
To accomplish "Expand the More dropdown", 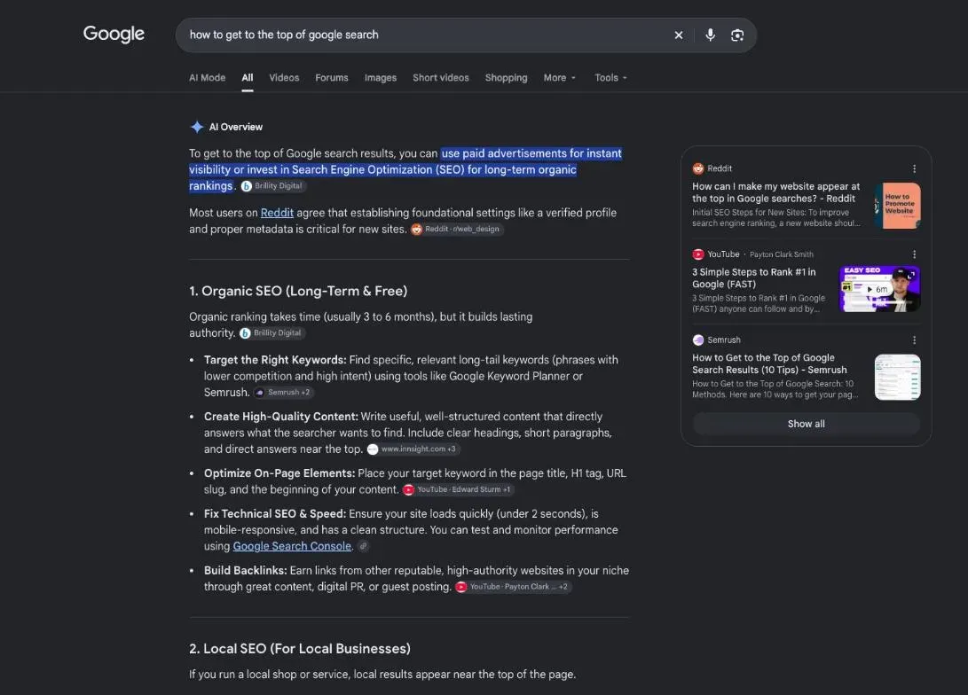I will coord(559,78).
